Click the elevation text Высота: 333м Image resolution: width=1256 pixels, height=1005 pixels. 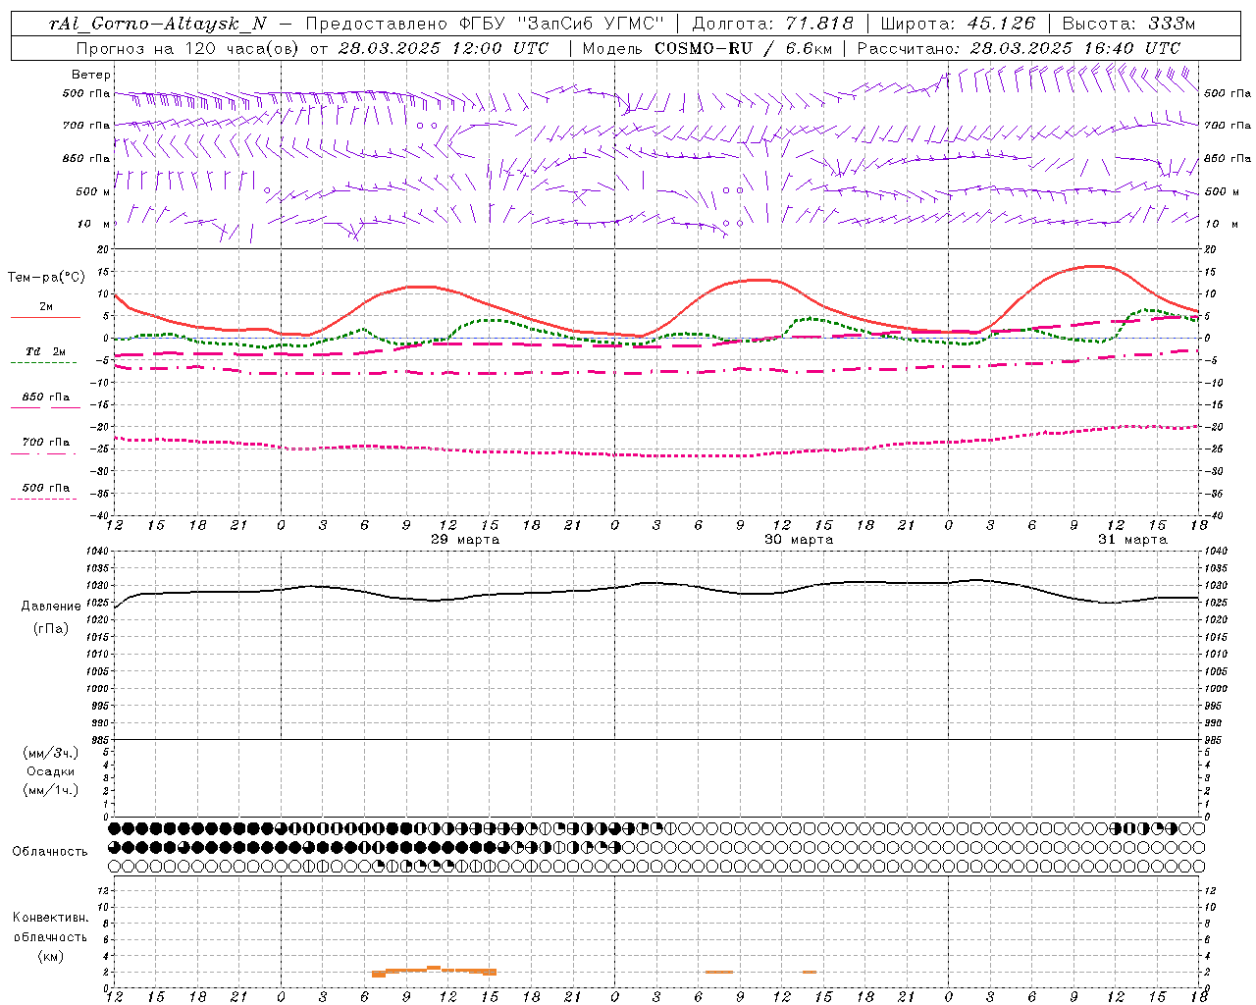[1129, 25]
